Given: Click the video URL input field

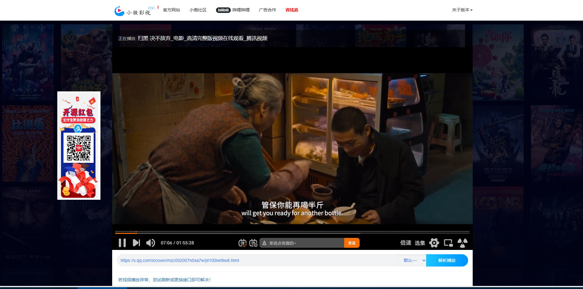Looking at the screenshot, I should pos(258,260).
